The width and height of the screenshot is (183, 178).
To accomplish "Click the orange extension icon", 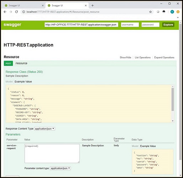I will [178, 12].
